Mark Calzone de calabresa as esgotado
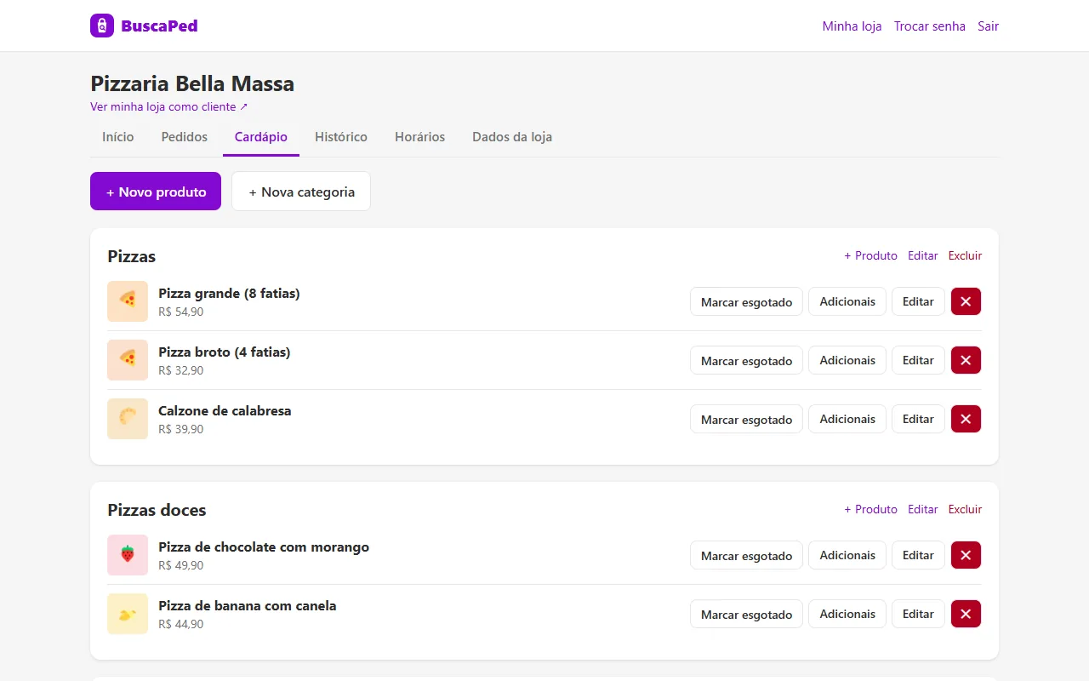Image resolution: width=1089 pixels, height=681 pixels. point(746,419)
